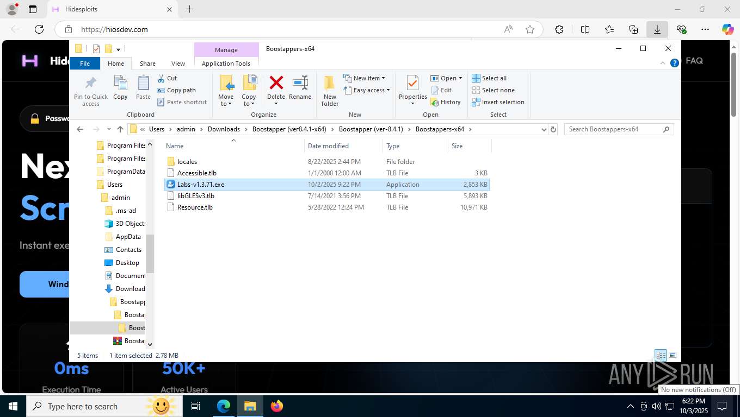Screen dimensions: 740x417
Task: Open the Application Tools tab
Action: [x=226, y=64]
